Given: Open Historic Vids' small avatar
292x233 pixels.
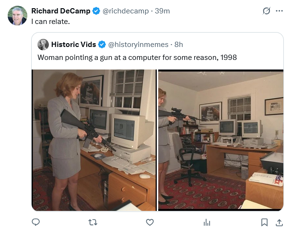Looking at the screenshot, I should (43, 45).
